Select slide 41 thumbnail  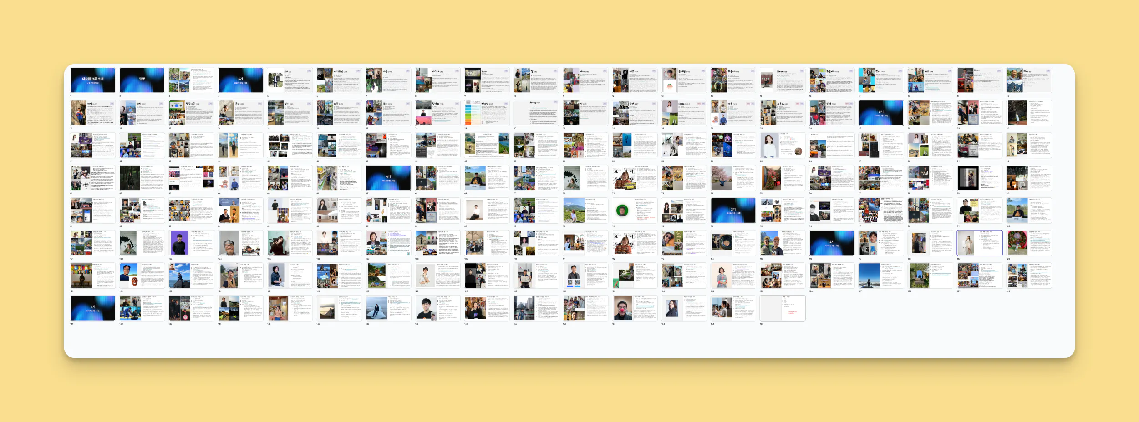92,146
